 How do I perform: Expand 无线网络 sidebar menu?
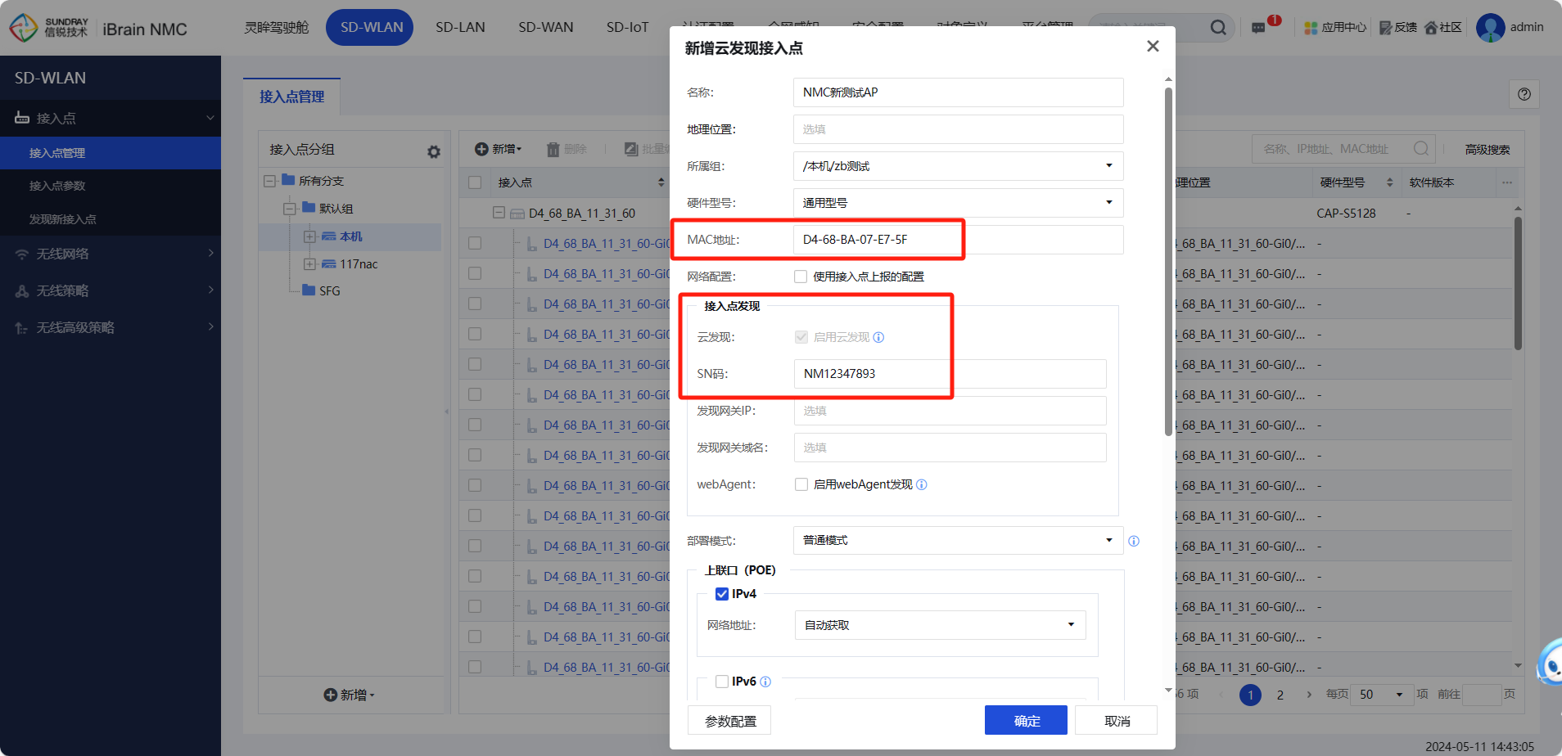click(x=111, y=254)
